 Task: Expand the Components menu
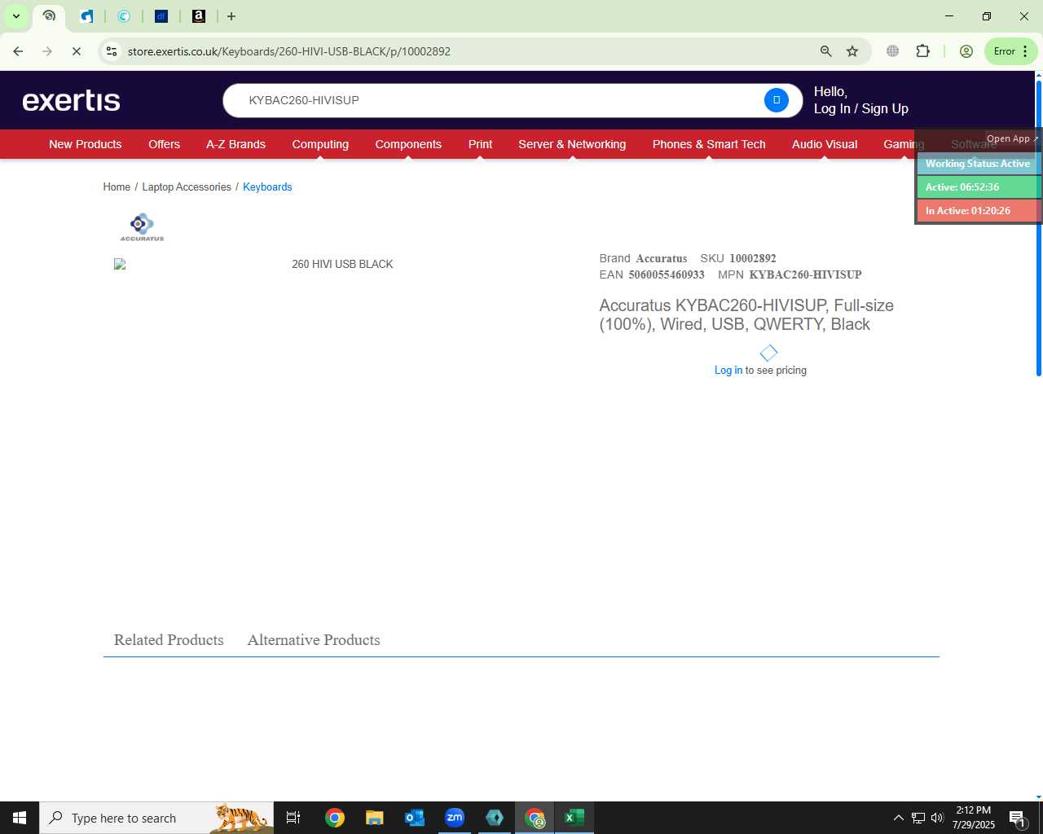tap(408, 144)
